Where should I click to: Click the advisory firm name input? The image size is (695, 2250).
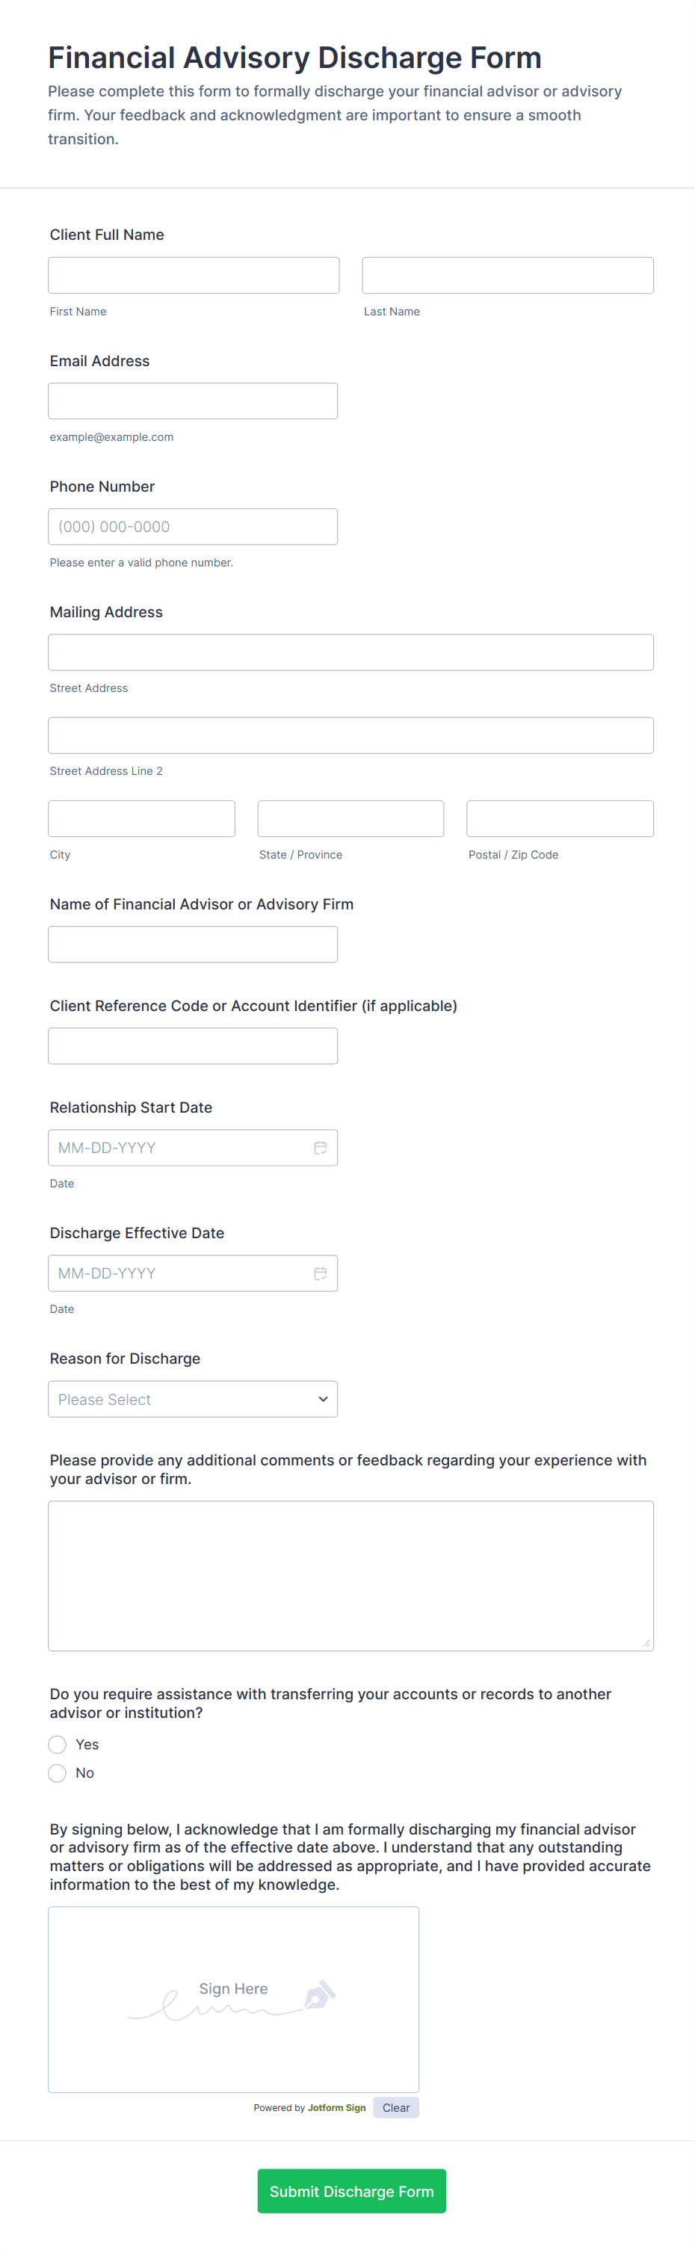coord(193,943)
